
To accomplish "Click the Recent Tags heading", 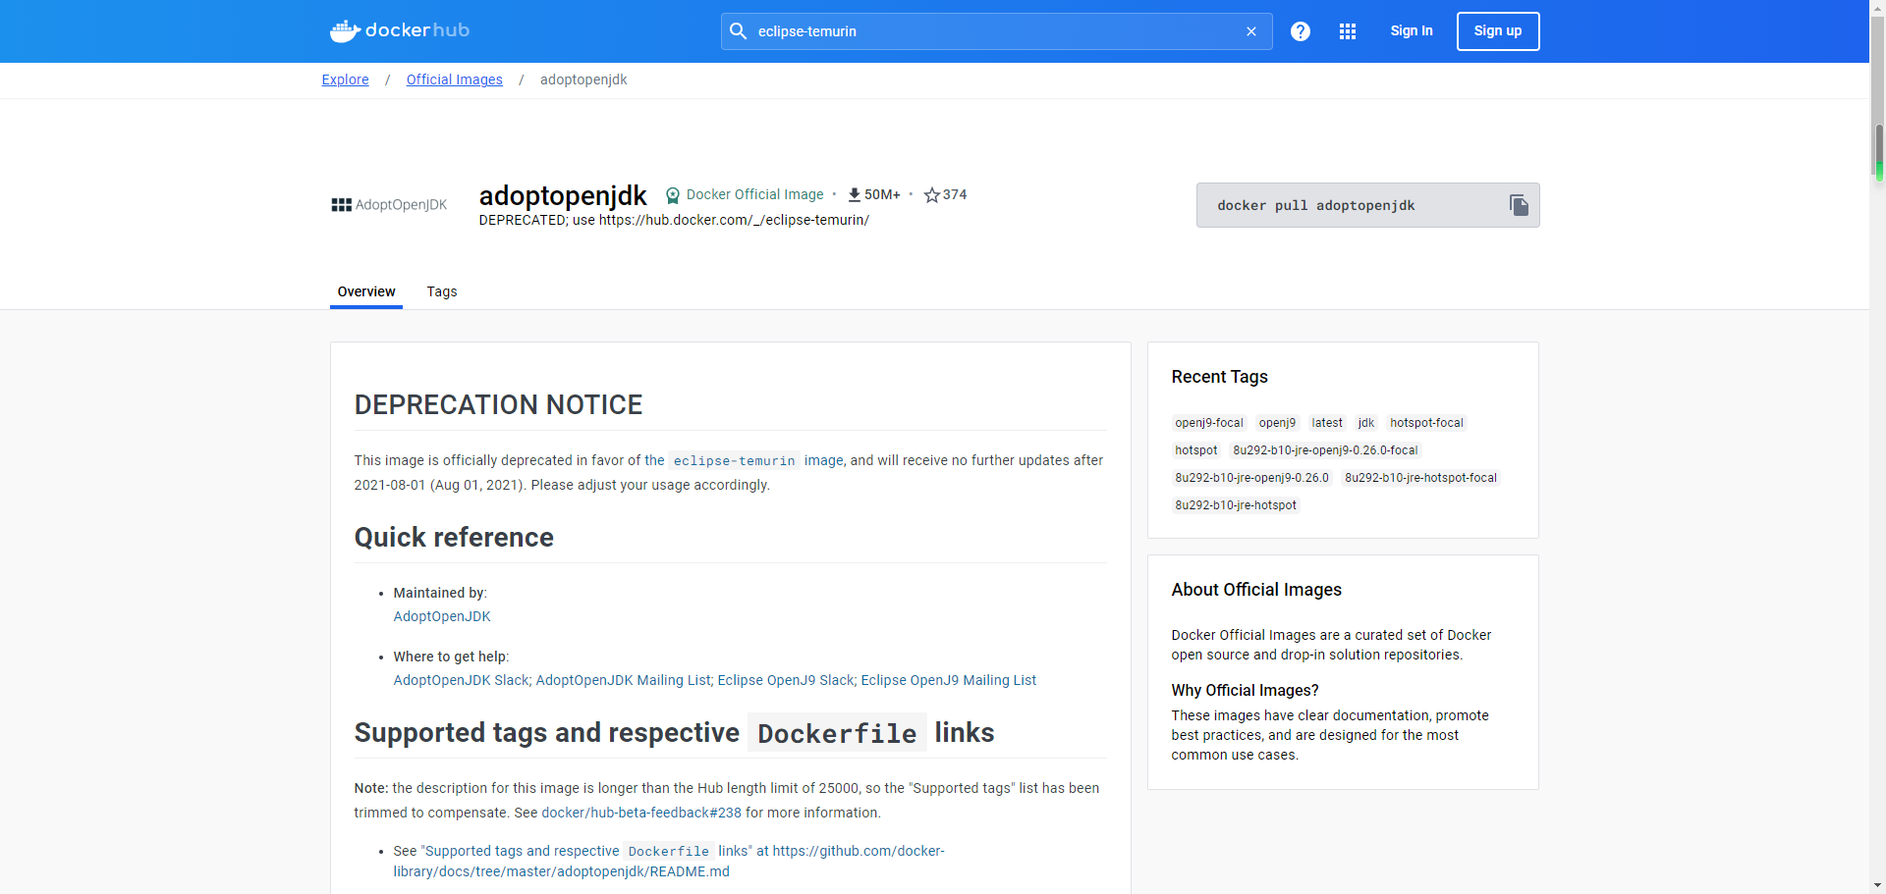I will point(1219,377).
